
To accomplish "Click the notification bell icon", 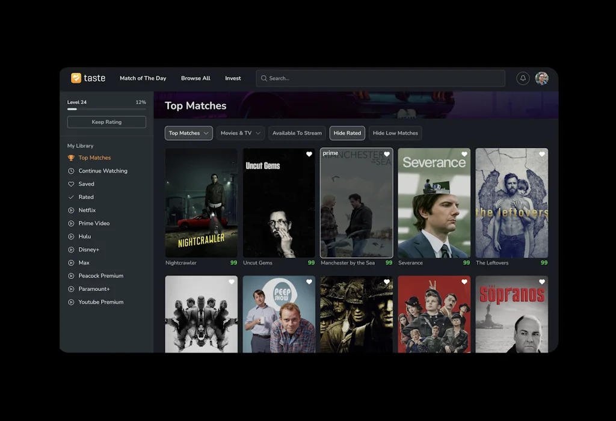I will [523, 78].
